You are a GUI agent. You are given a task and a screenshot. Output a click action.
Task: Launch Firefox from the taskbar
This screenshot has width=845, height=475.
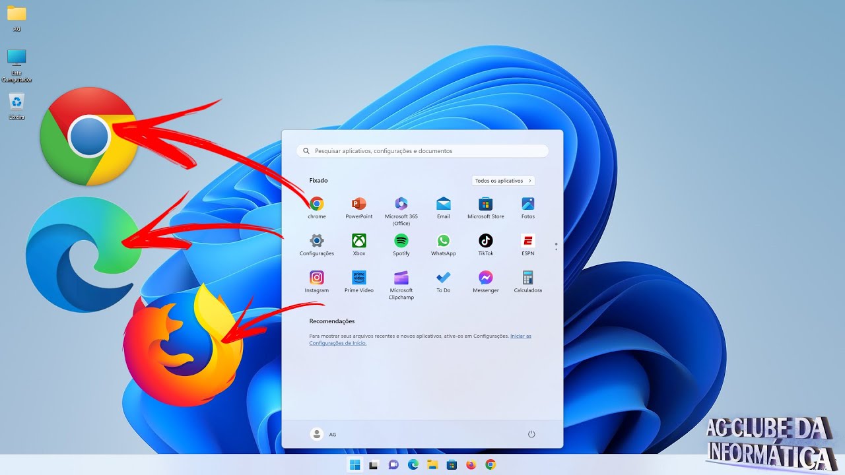471,464
